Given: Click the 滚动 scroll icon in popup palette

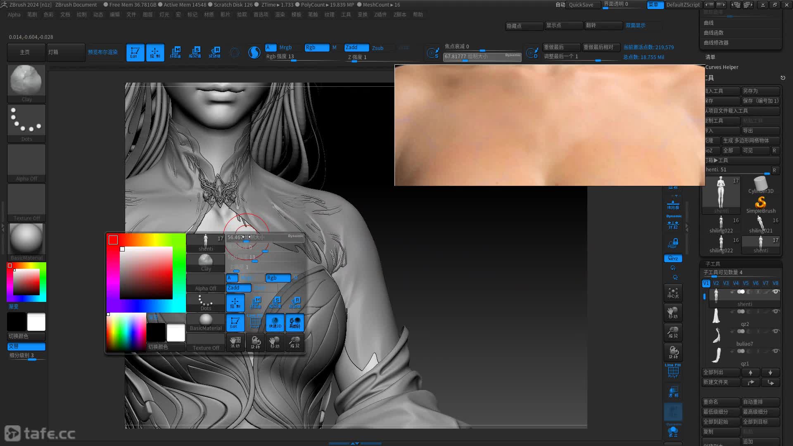Looking at the screenshot, I should click(x=235, y=342).
